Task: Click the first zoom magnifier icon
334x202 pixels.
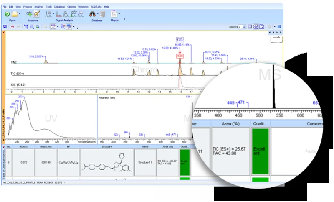Action: click(x=26, y=27)
